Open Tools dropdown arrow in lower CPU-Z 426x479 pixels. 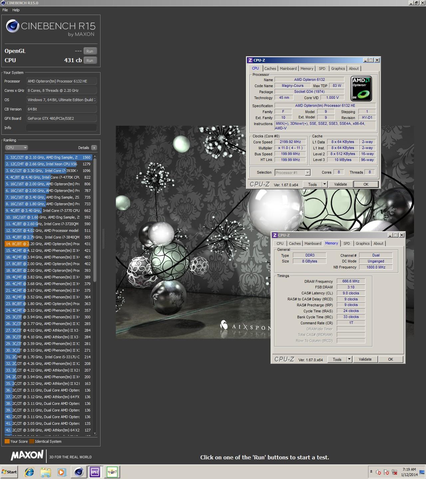point(349,359)
